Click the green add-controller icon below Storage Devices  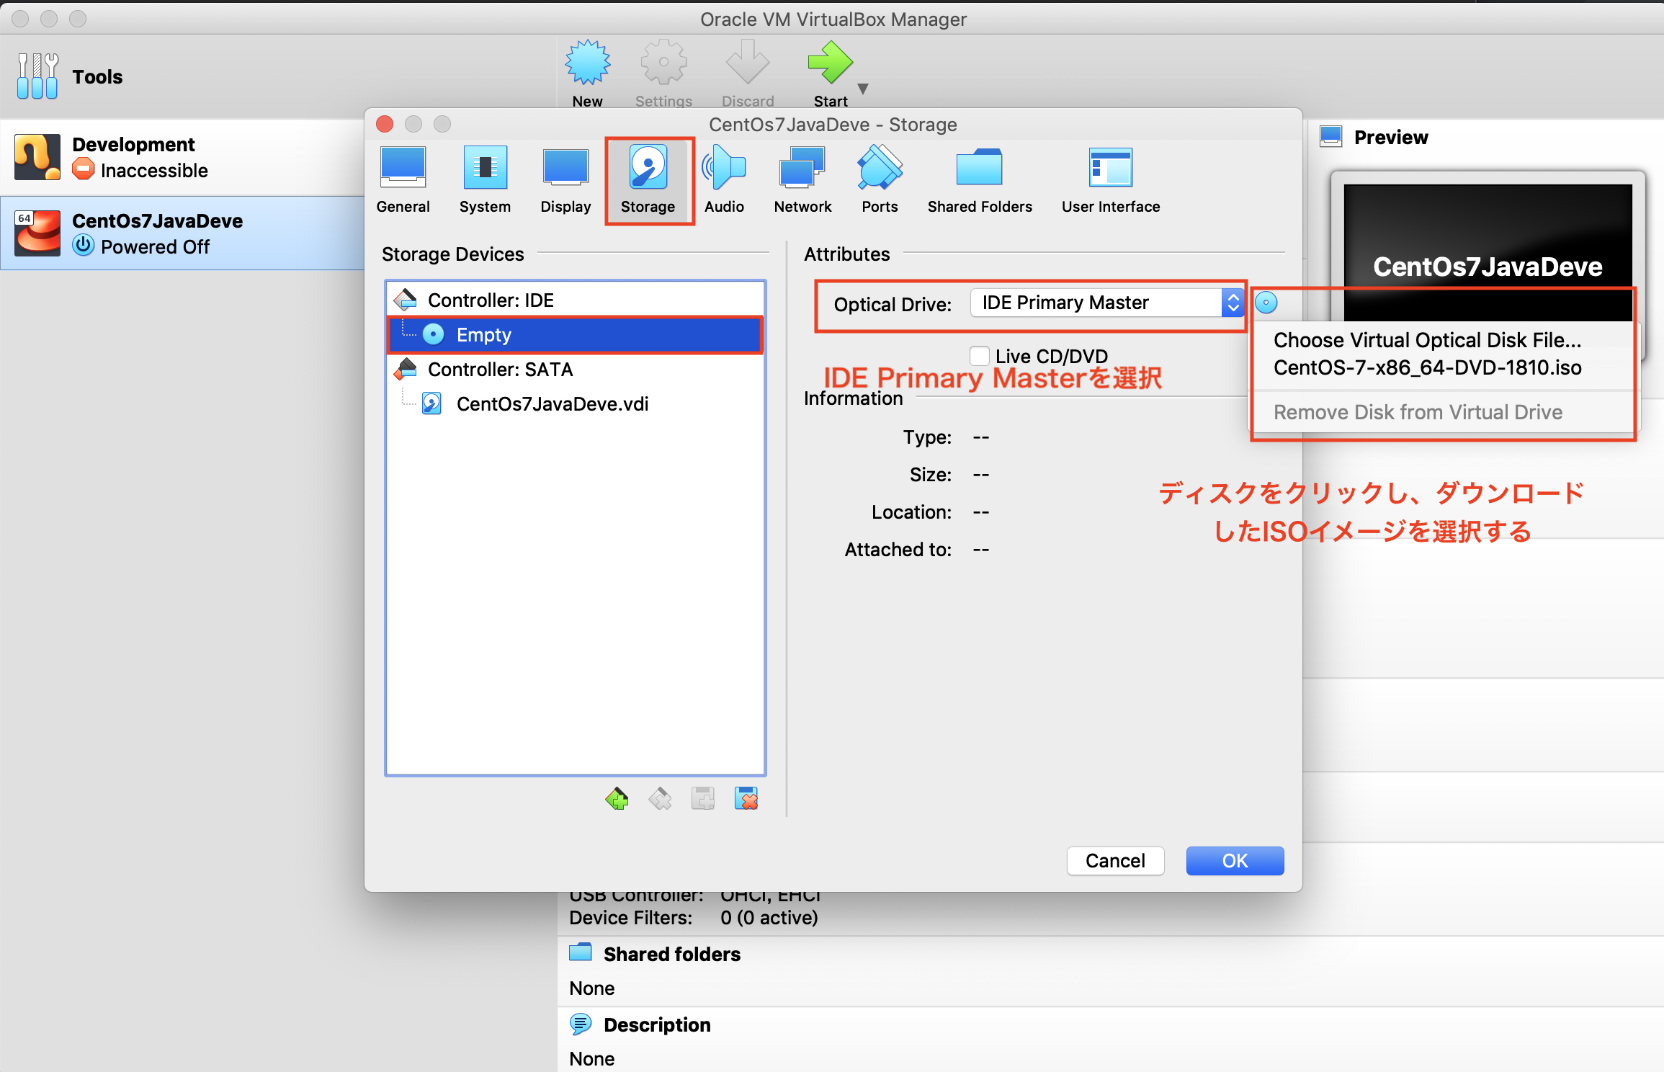(x=617, y=798)
